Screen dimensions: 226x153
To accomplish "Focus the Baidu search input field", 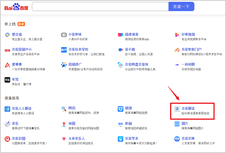I will point(100,6).
